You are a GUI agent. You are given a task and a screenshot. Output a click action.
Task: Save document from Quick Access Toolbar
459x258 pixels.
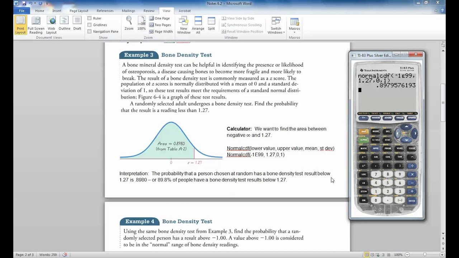[24, 3]
